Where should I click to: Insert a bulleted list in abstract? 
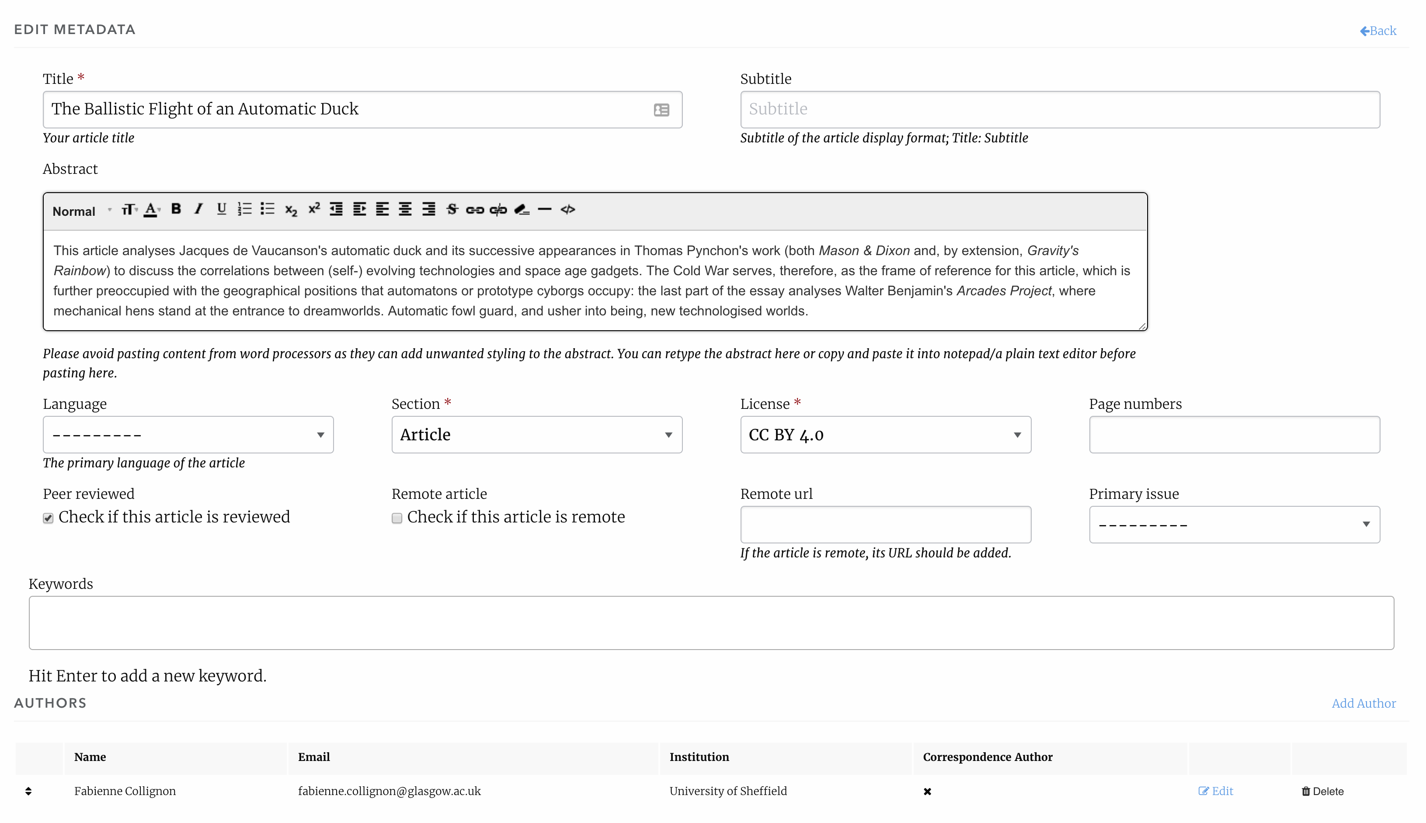268,209
